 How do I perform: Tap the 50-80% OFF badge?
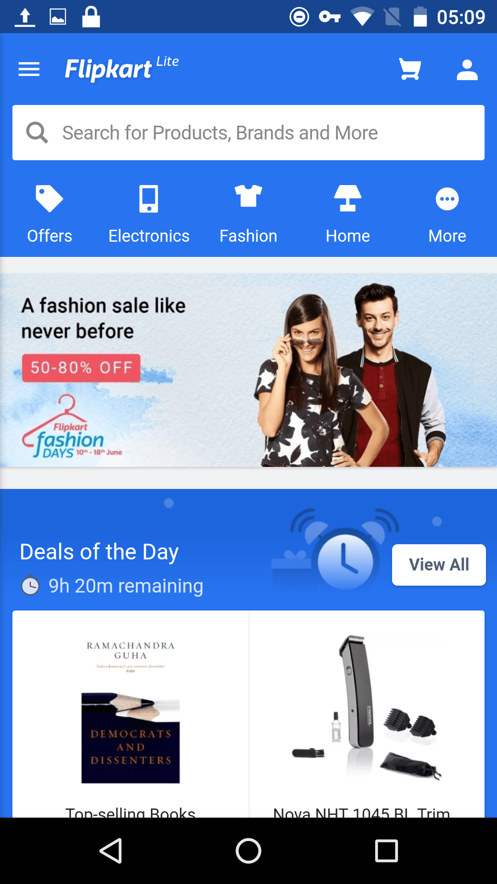point(81,368)
